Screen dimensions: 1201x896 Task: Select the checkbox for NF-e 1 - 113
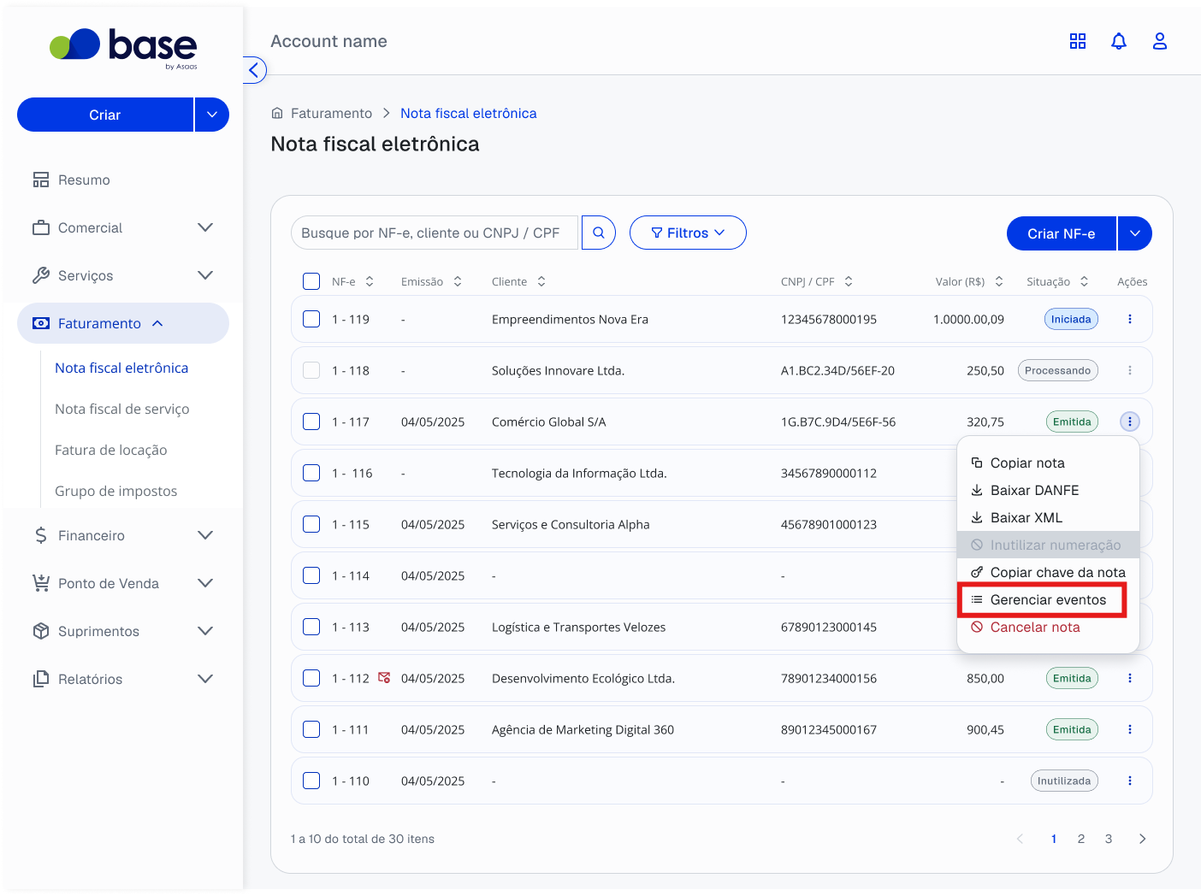(311, 627)
